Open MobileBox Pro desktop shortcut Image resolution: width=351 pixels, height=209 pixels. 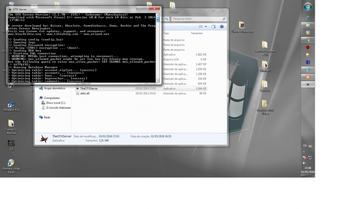(x=11, y=106)
